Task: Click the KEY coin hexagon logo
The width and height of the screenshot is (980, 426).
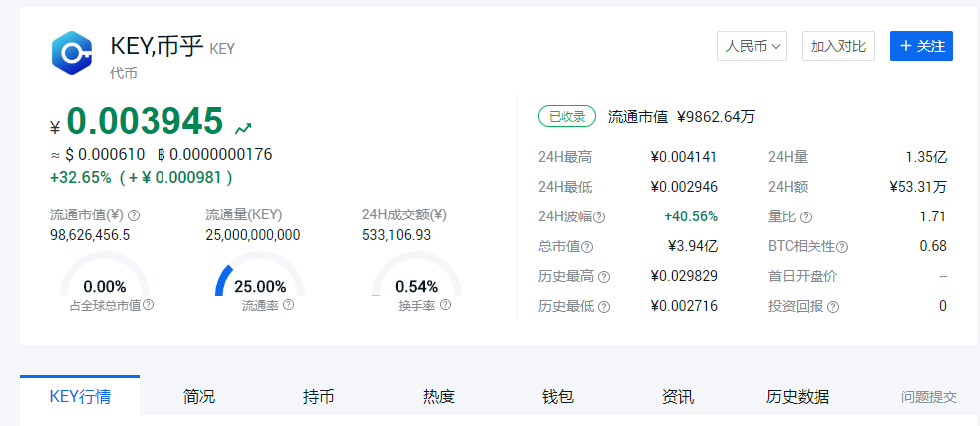Action: point(71,53)
